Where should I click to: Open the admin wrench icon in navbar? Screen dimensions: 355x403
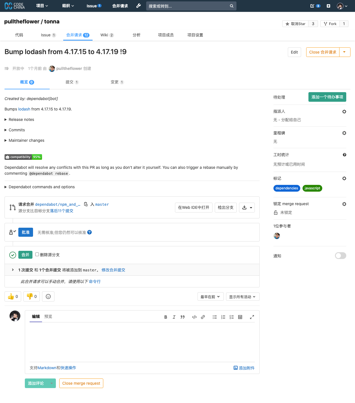[139, 6]
